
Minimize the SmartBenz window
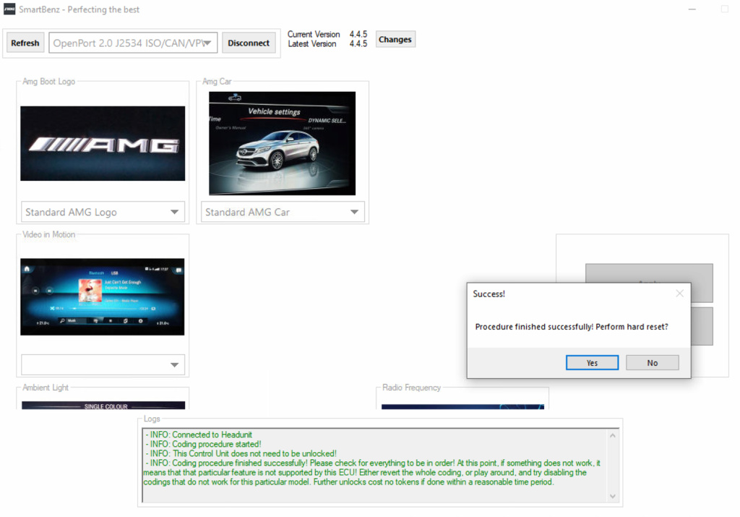coord(692,9)
